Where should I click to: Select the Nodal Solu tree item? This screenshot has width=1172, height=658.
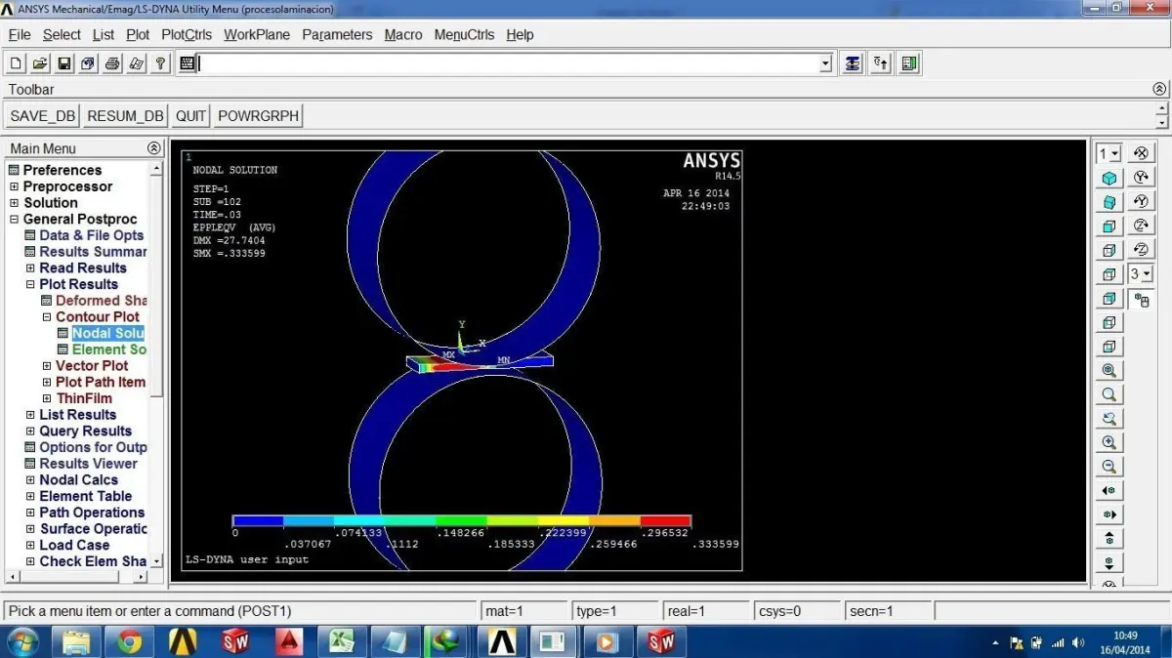point(107,333)
